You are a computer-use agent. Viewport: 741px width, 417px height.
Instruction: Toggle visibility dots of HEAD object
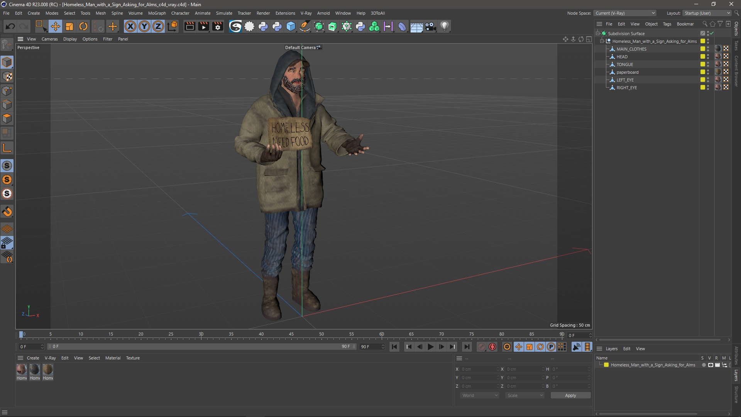click(x=708, y=56)
